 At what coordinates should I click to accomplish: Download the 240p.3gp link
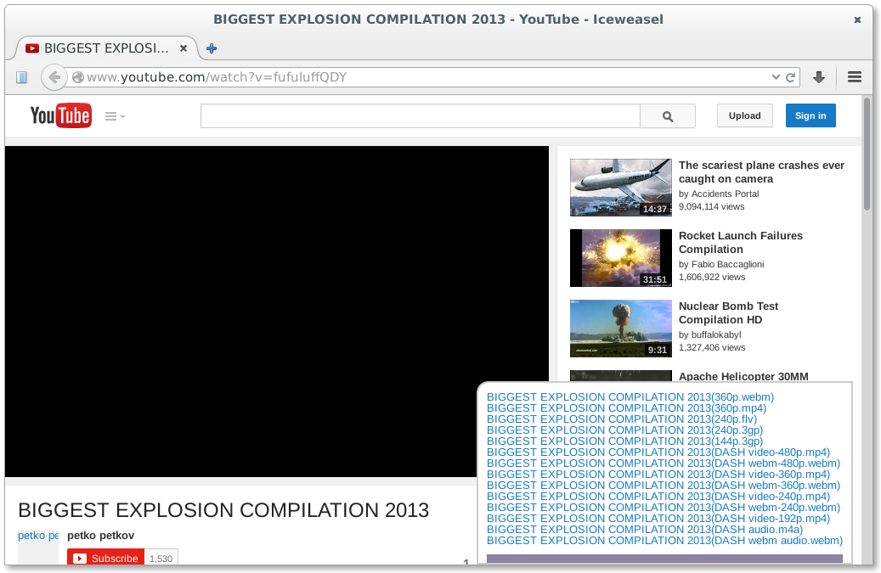click(x=624, y=430)
